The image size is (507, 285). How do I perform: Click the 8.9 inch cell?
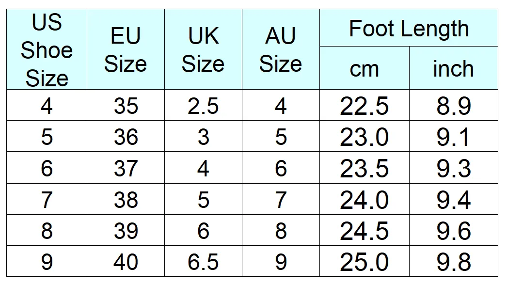pyautogui.click(x=454, y=105)
